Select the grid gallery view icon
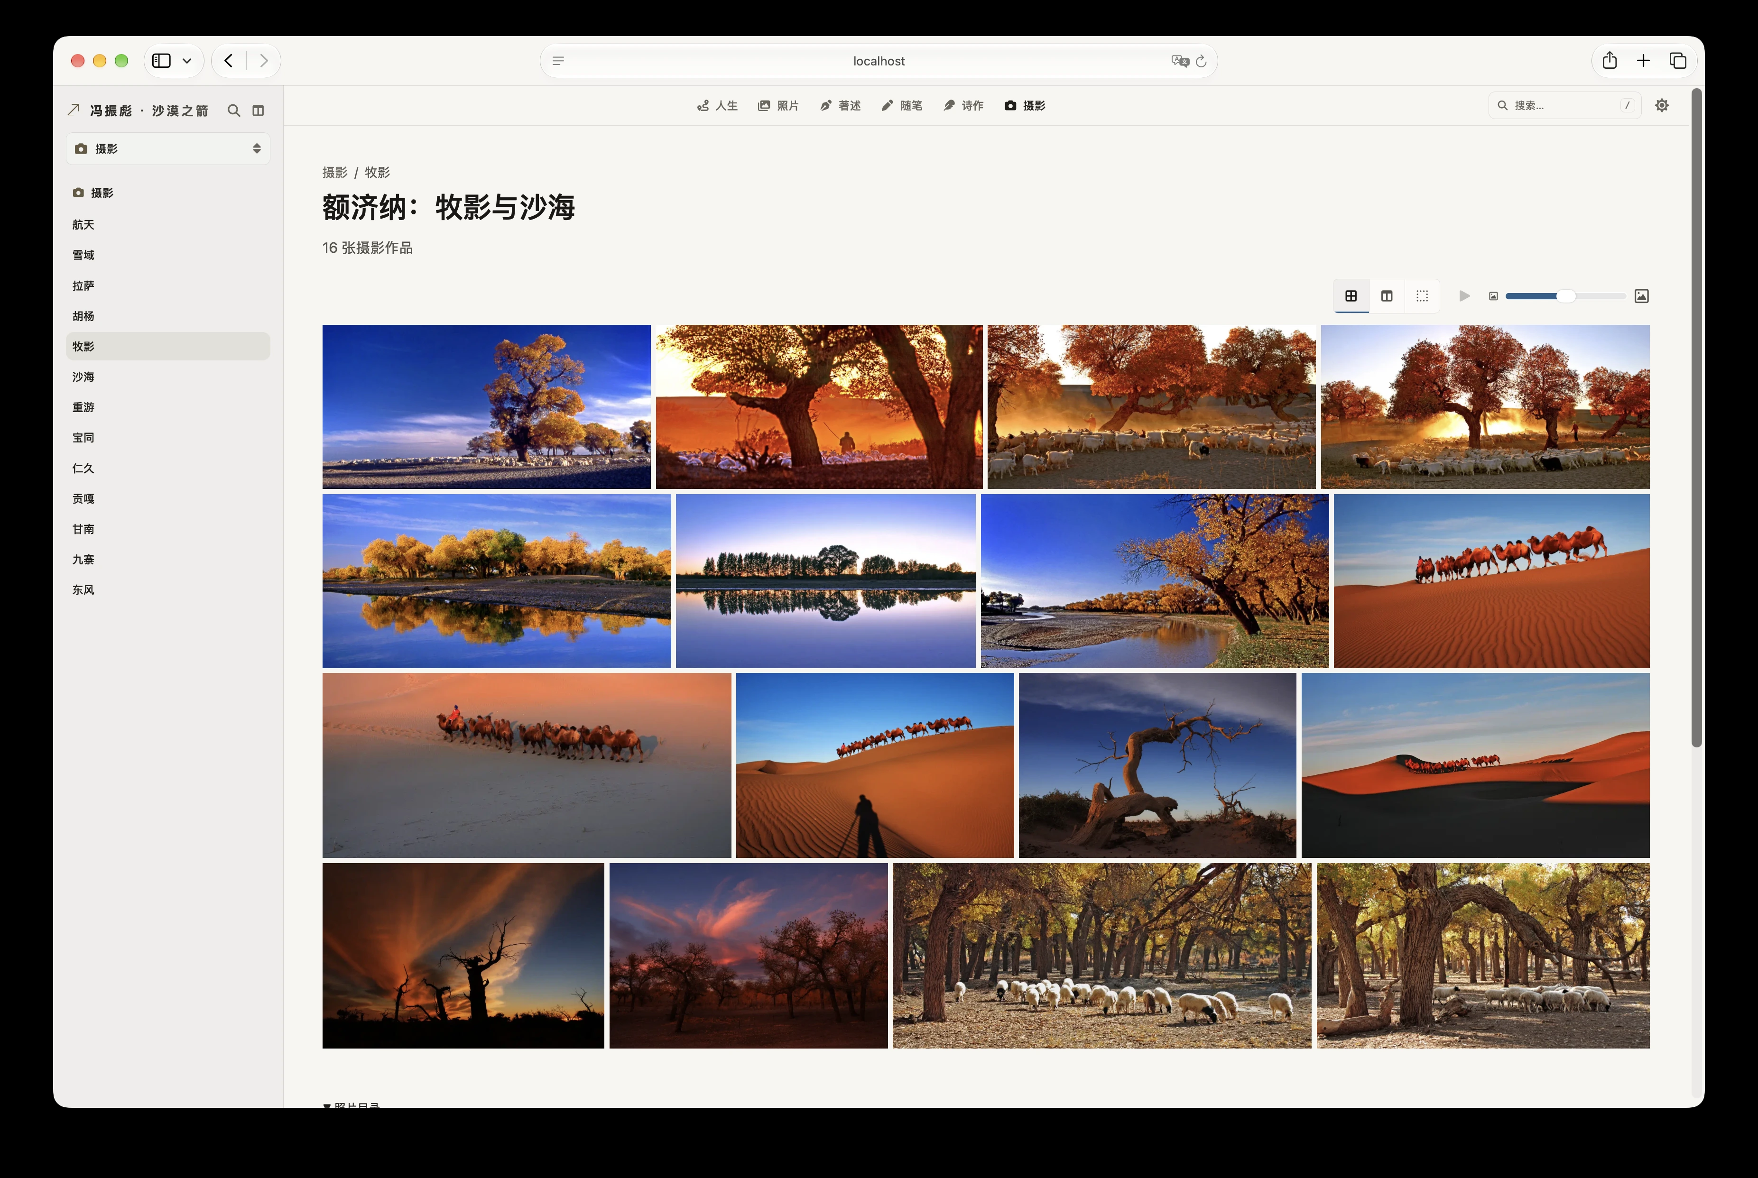 [1351, 296]
